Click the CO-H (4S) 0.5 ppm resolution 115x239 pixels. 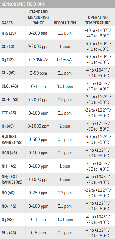tap(65, 100)
